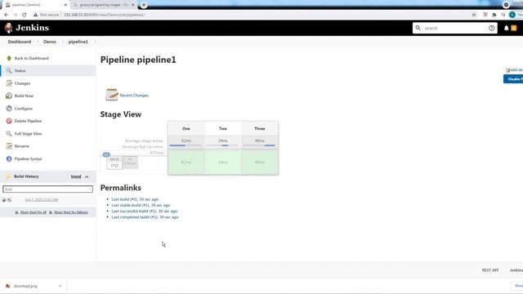This screenshot has height=294, width=523.
Task: Click the Pipeline Syntax help icon
Action: click(9, 159)
